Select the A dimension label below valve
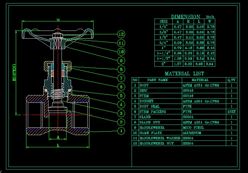Viewport: 248px width, 173px height. point(58,137)
